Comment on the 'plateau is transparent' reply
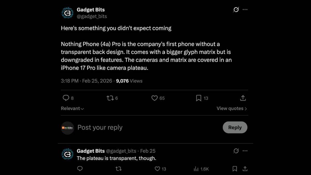The image size is (311, 175). pos(80,169)
